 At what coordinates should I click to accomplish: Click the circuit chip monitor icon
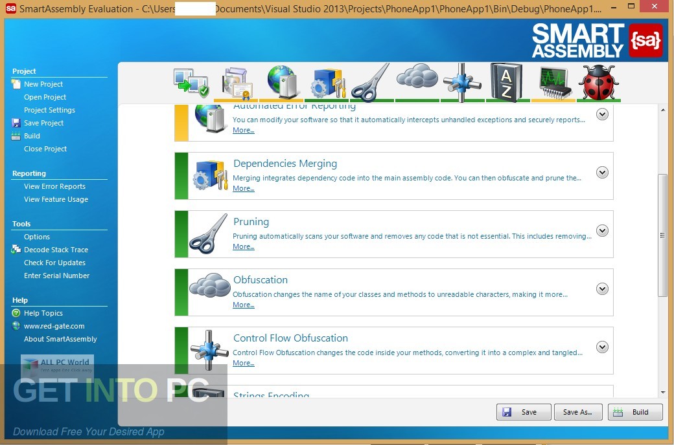555,83
